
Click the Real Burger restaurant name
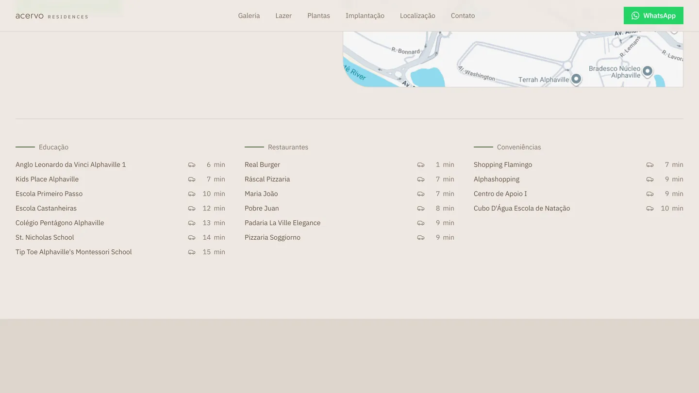coord(262,164)
